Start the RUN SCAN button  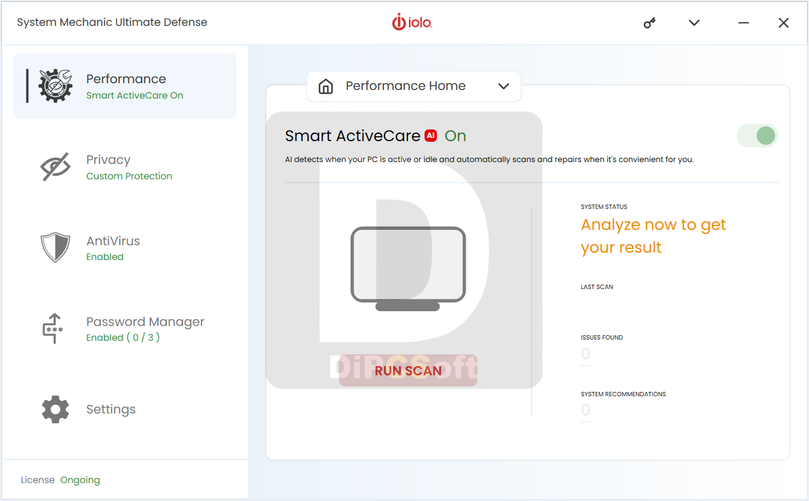[408, 370]
